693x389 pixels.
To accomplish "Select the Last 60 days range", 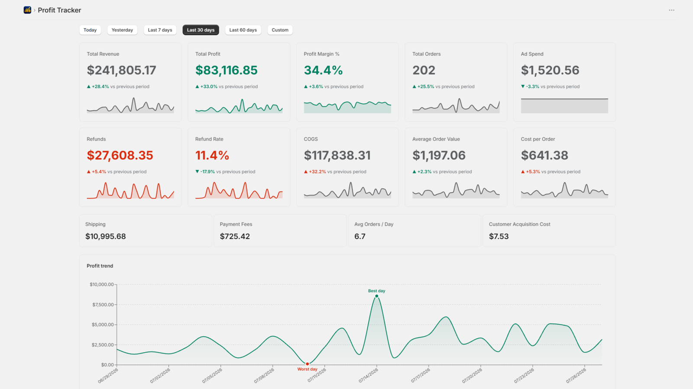I will tap(243, 30).
